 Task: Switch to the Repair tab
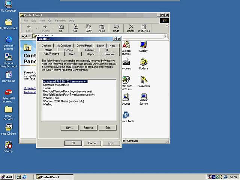pos(91,54)
